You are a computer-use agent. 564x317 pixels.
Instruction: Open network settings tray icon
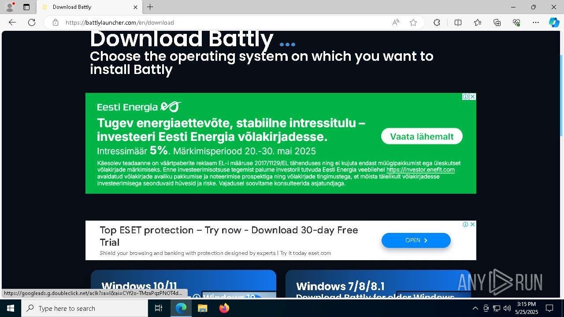[497, 308]
